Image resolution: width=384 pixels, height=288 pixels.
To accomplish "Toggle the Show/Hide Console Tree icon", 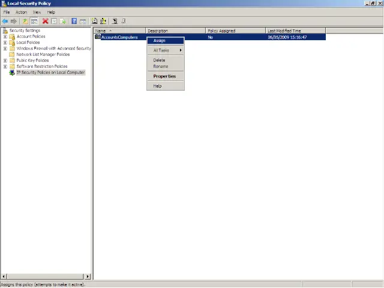I will [34, 22].
